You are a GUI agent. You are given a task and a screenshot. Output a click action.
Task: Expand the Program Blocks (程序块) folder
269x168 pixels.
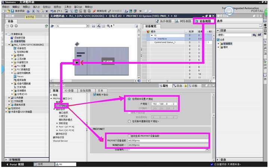coord(12,55)
